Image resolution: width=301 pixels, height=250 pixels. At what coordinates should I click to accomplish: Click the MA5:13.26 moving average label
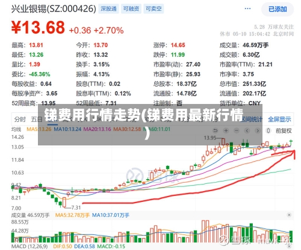coord(39,129)
